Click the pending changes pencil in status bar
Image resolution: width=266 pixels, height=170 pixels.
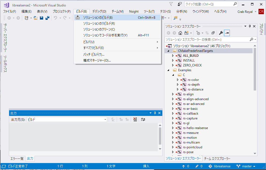point(197,166)
